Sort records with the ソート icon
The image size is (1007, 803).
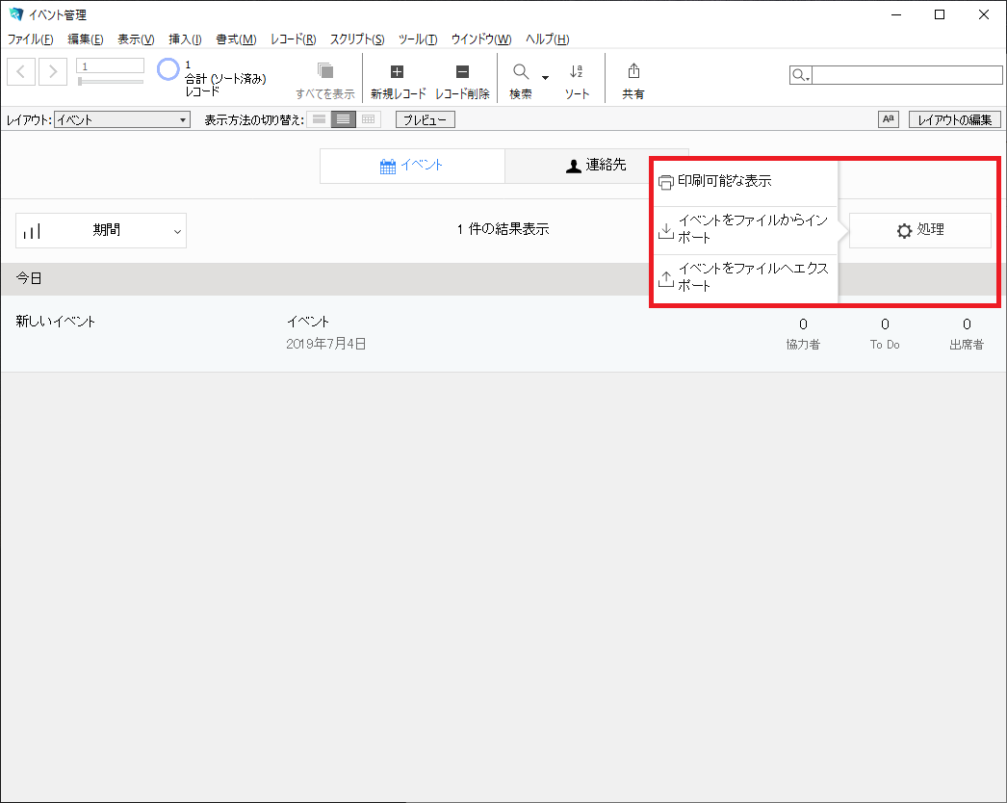pyautogui.click(x=576, y=77)
